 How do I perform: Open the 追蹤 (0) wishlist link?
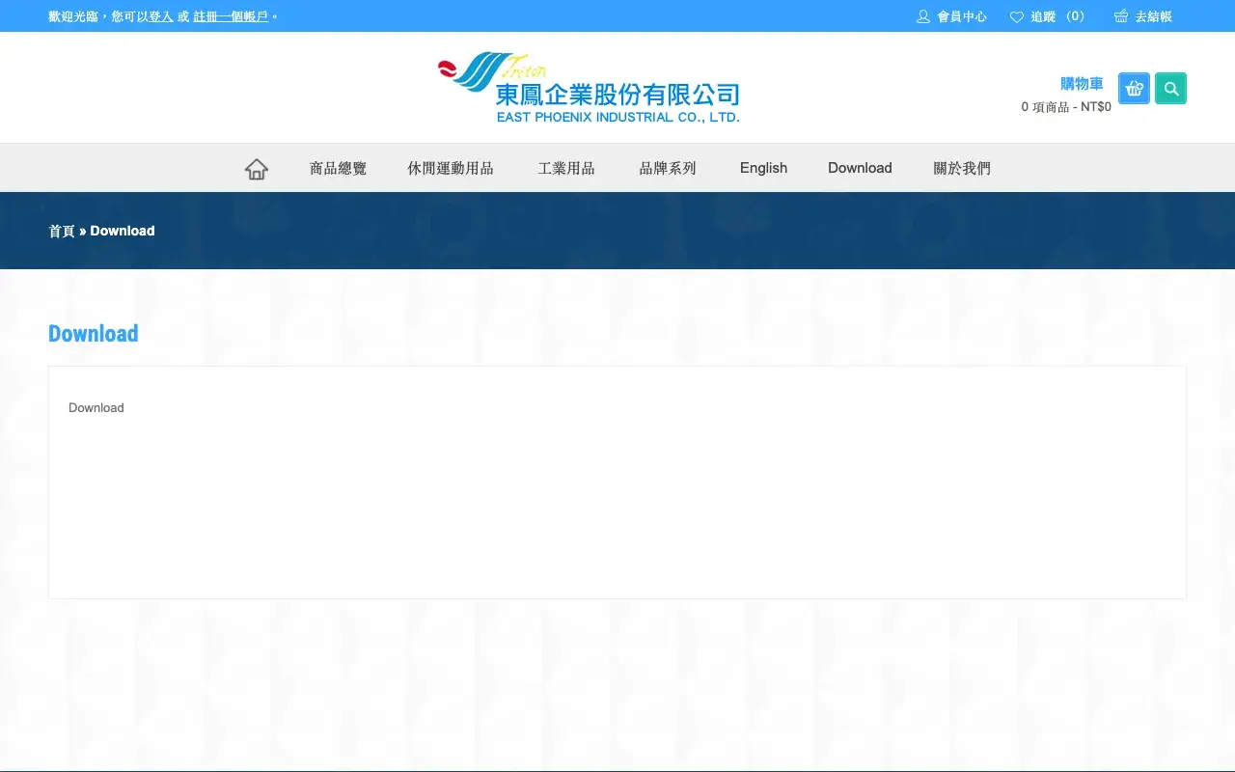1060,16
